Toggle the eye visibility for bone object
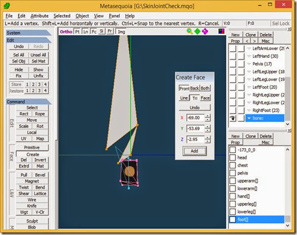The height and width of the screenshot is (235, 297). tap(233, 118)
